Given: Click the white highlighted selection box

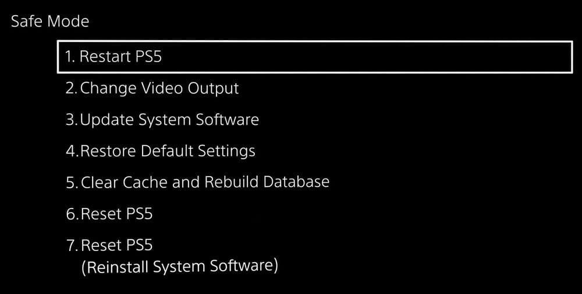Looking at the screenshot, I should 315,57.
